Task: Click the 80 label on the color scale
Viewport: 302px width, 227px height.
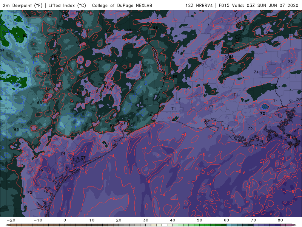Action: tap(280, 220)
